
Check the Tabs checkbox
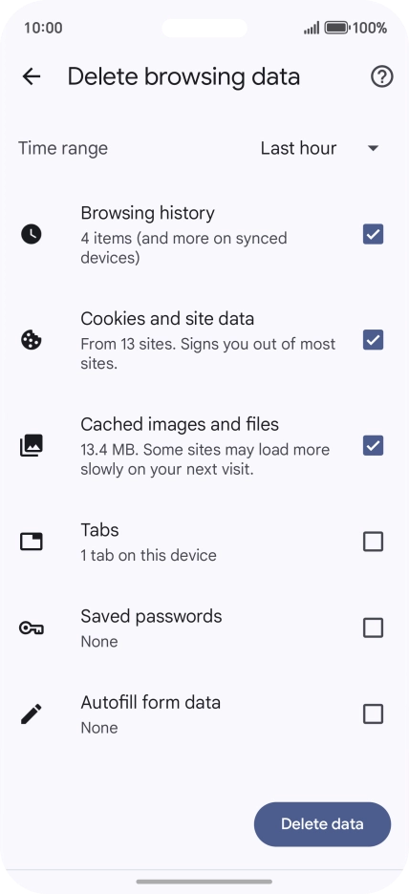tap(373, 542)
